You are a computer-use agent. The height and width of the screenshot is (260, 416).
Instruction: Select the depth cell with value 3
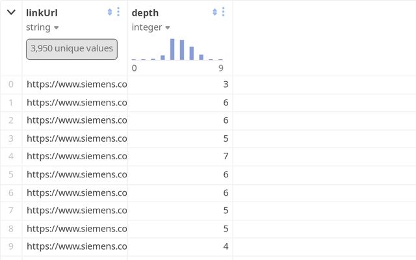[179, 84]
